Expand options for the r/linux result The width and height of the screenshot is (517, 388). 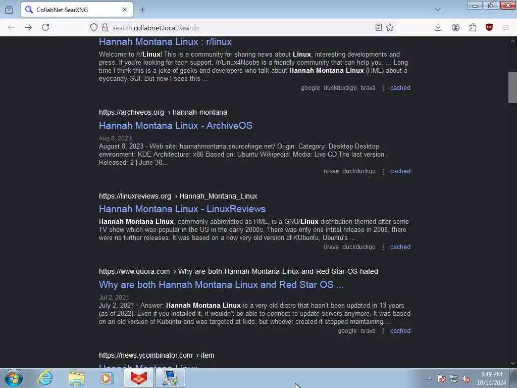tap(383, 88)
